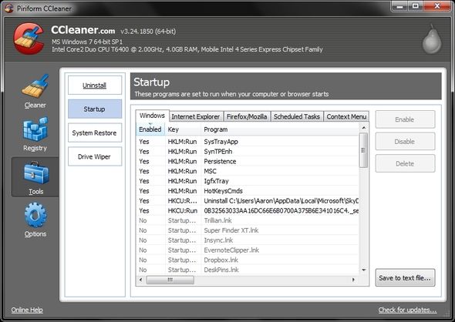Select the Trillian.lnk entry
The image size is (455, 322).
(x=248, y=220)
